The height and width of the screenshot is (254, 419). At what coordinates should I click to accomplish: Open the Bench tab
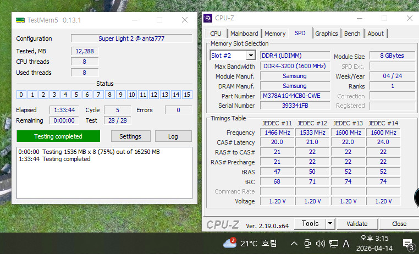click(x=352, y=34)
